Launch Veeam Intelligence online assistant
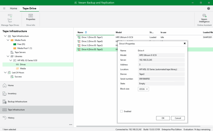Screen dimensions: 213x131 [204, 18]
